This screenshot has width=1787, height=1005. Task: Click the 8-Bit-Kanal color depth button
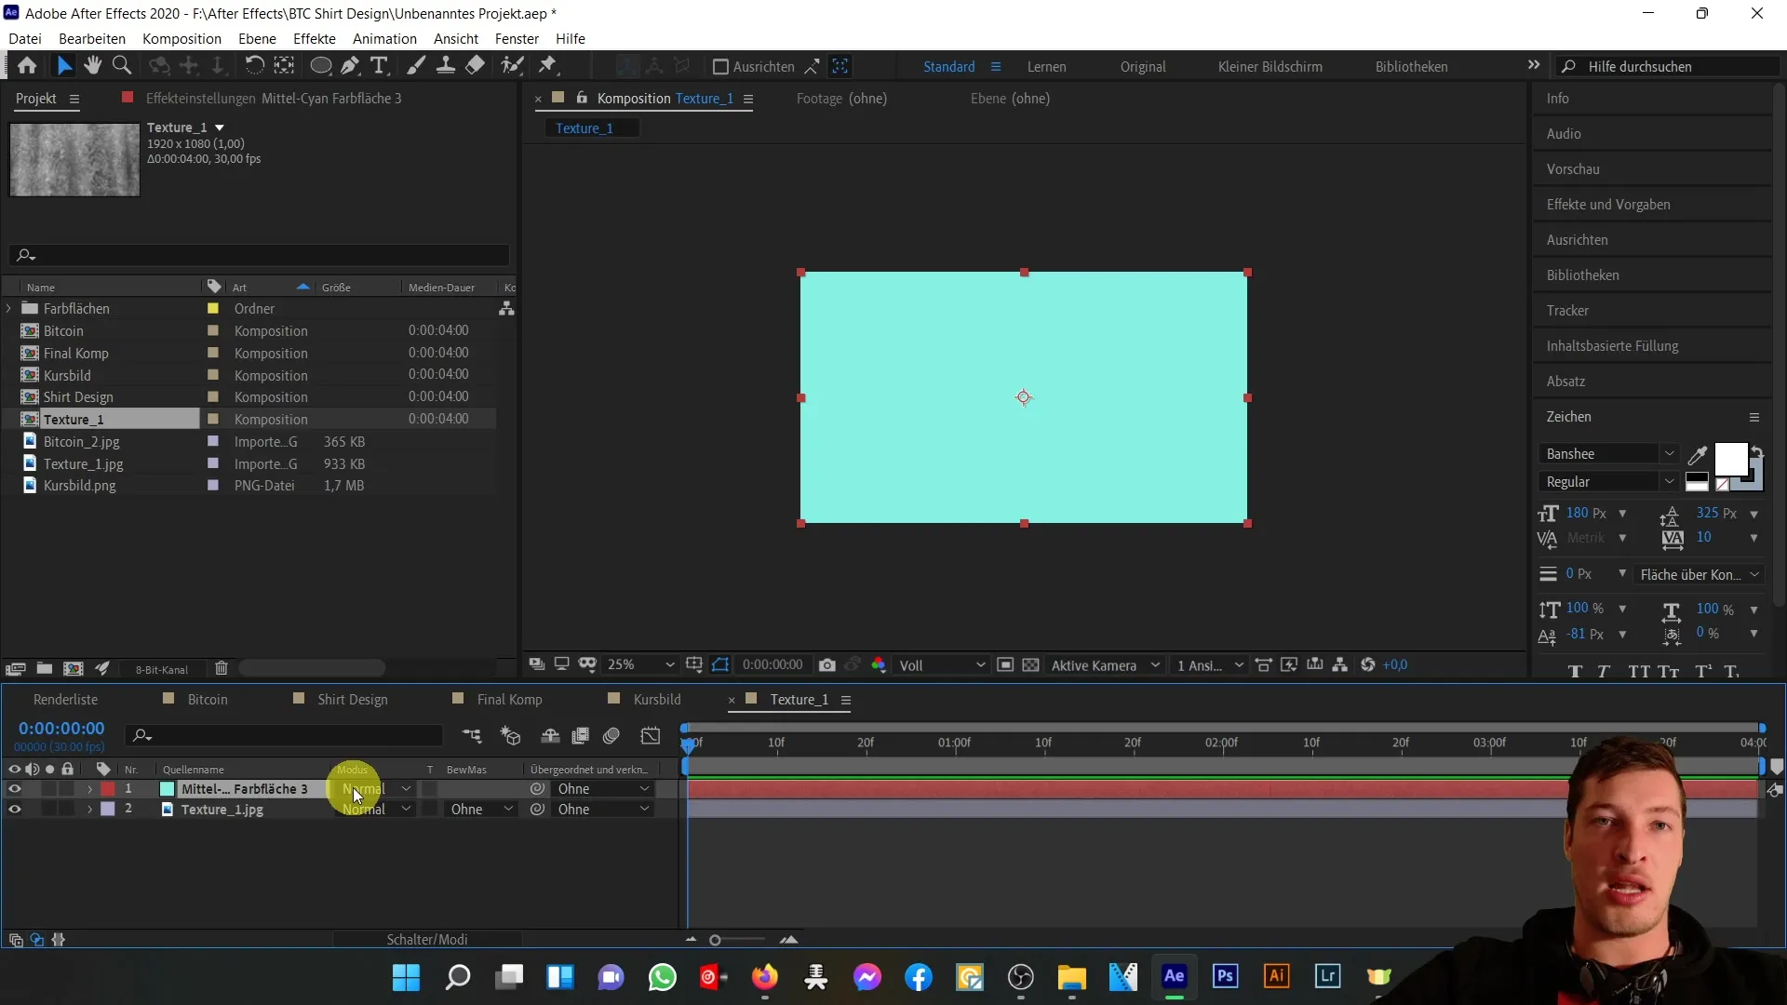point(162,669)
